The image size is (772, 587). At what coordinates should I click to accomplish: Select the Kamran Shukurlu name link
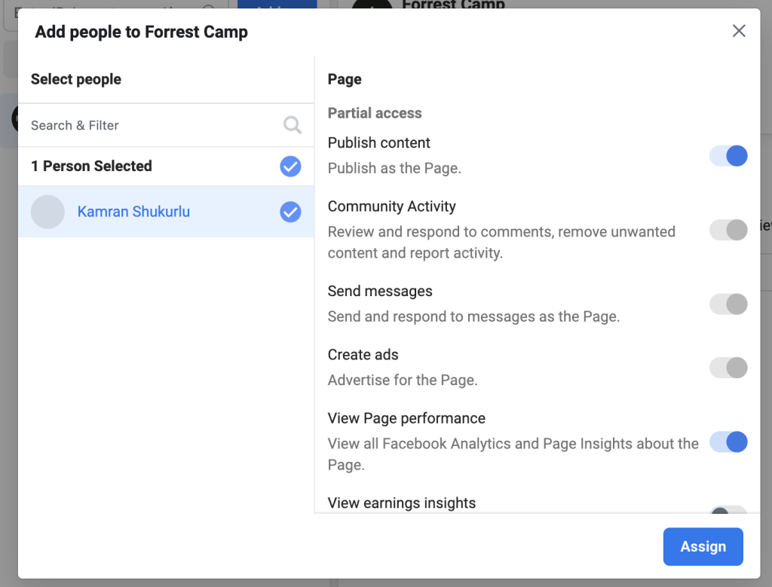point(133,212)
